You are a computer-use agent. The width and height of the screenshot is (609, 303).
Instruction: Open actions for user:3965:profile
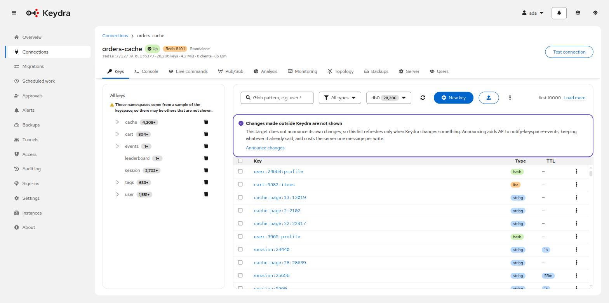point(576,236)
